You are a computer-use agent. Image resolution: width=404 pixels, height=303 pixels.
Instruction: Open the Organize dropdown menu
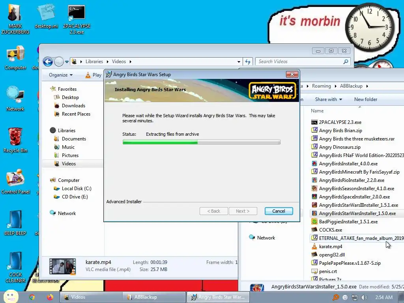tap(61, 75)
